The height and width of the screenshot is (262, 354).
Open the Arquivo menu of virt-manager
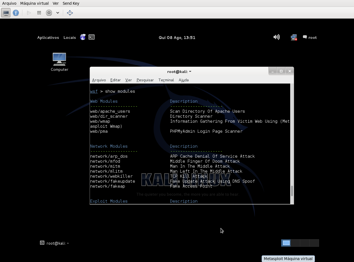point(9,3)
